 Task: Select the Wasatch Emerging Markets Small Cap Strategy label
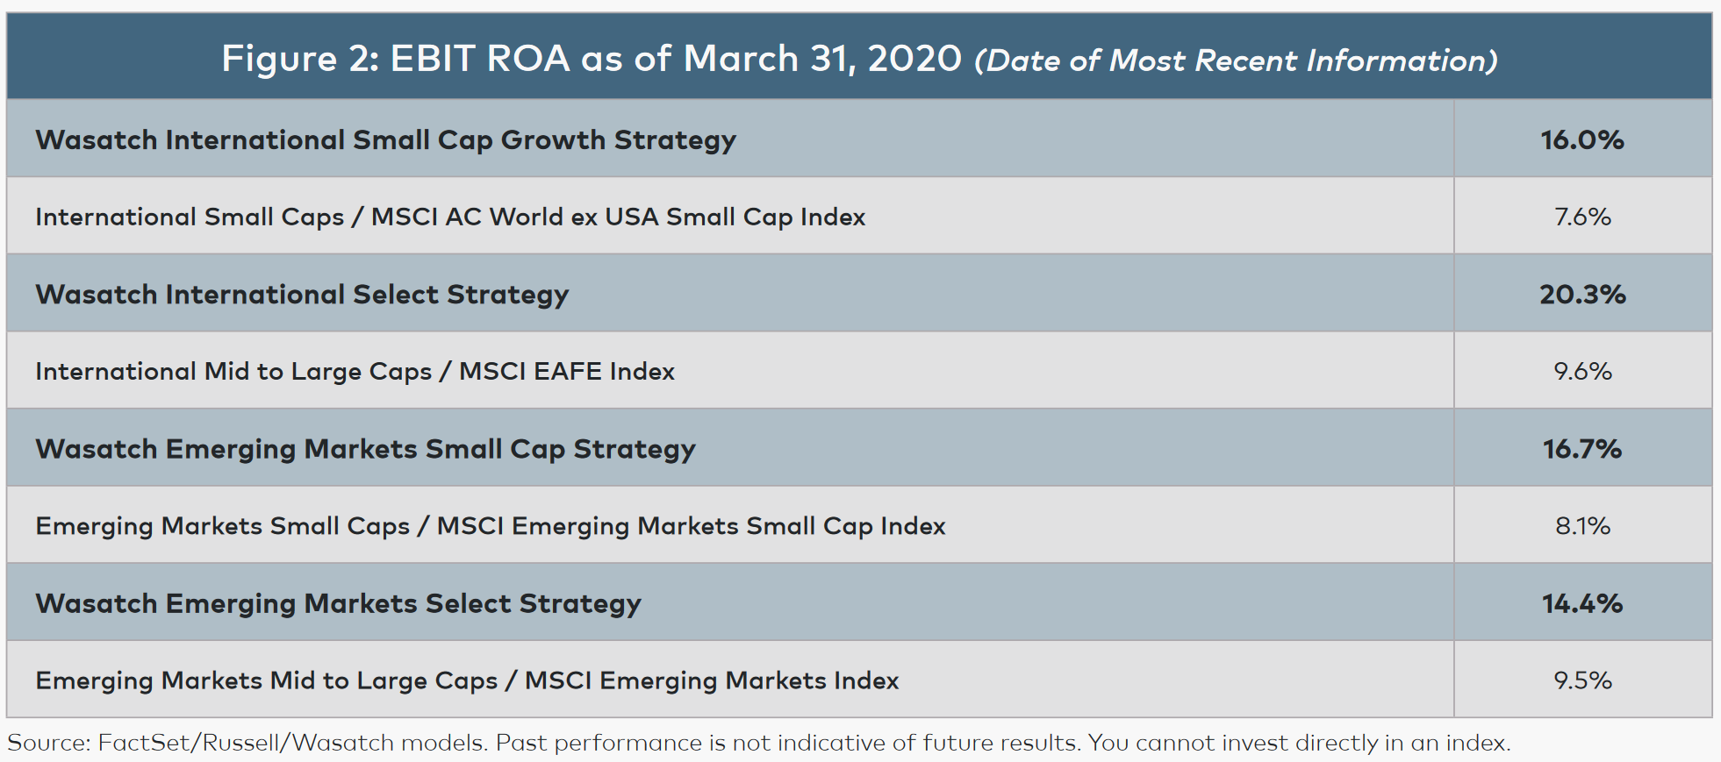point(365,449)
